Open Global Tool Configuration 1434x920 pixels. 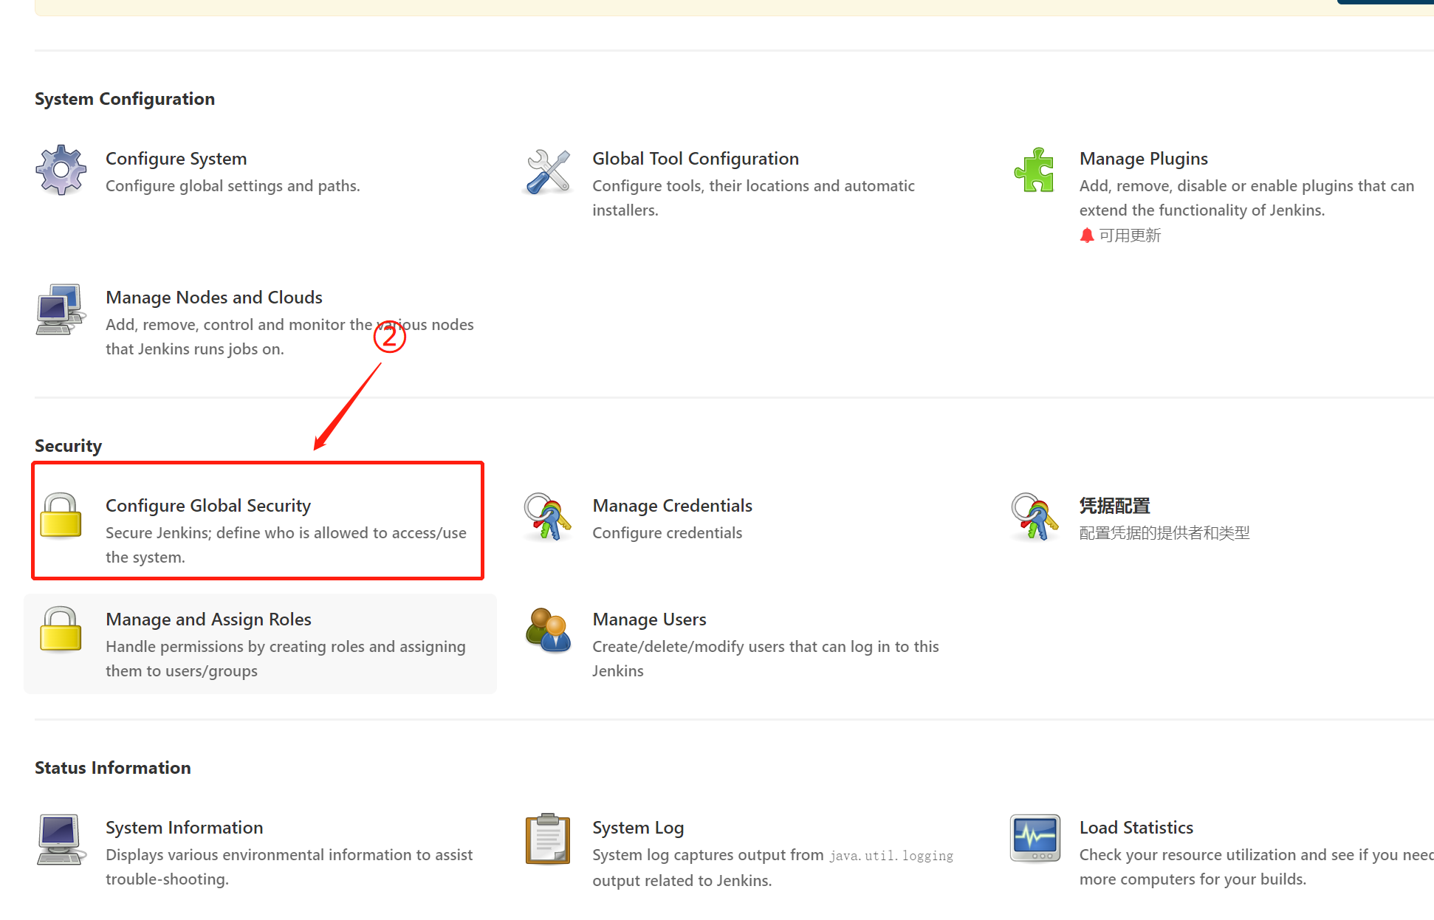point(696,159)
